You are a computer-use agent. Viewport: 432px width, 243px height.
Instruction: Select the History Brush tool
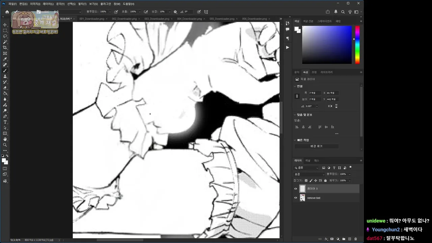[x=5, y=82]
